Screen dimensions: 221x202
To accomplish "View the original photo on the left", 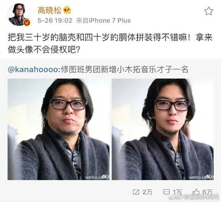I will (58, 129).
